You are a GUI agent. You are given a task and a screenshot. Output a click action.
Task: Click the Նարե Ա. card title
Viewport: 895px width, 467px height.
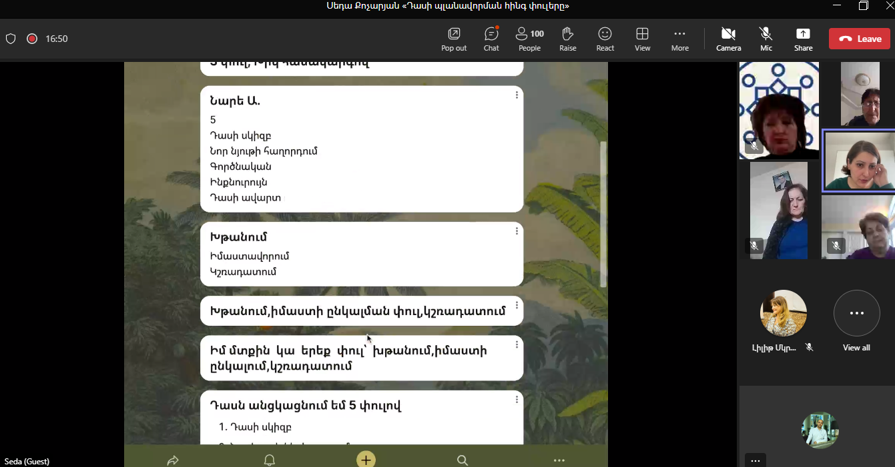pos(235,101)
